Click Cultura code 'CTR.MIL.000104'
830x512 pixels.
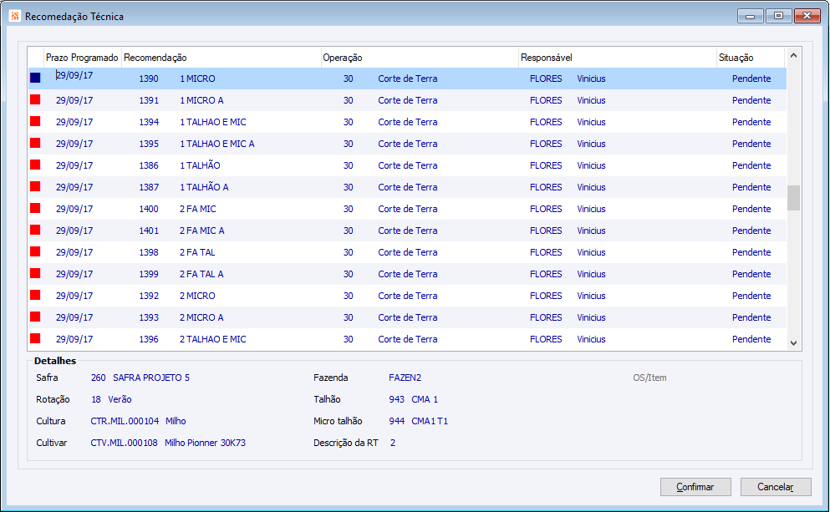pos(125,421)
